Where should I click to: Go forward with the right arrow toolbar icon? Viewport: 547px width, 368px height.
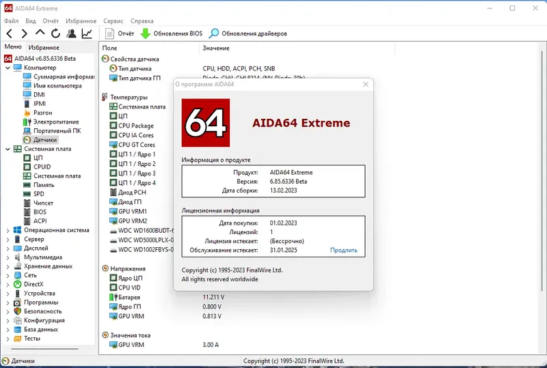24,33
